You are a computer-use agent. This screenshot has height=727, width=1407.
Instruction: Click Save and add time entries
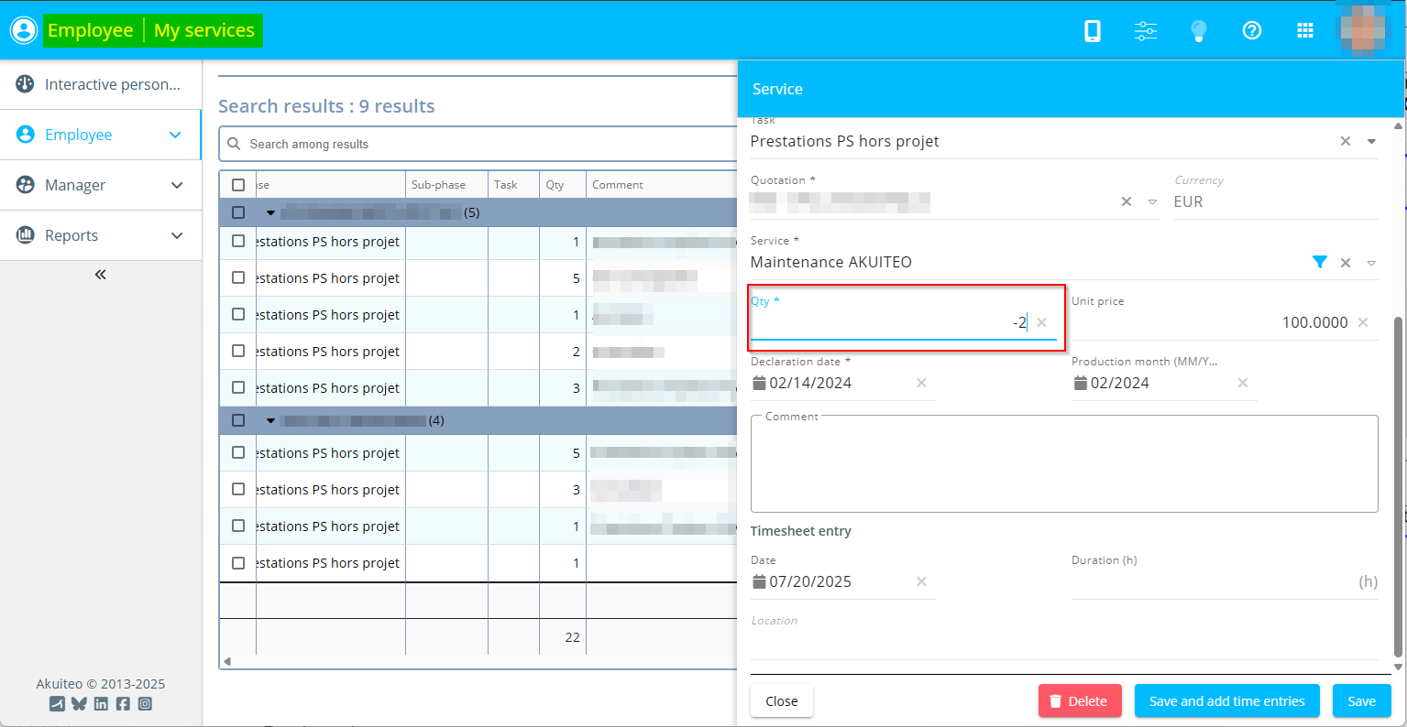pos(1226,701)
